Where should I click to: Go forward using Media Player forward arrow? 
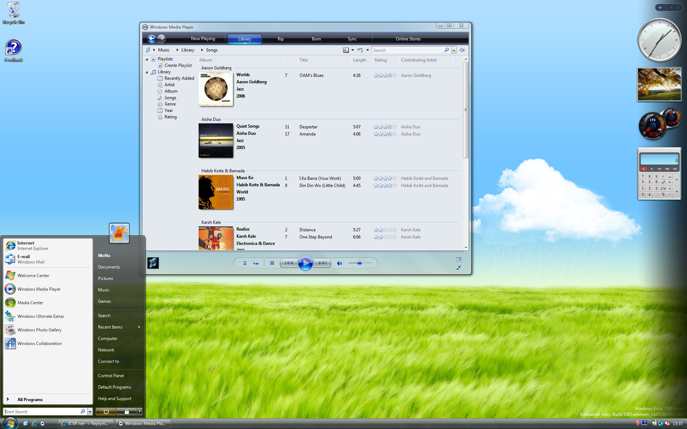(161, 39)
